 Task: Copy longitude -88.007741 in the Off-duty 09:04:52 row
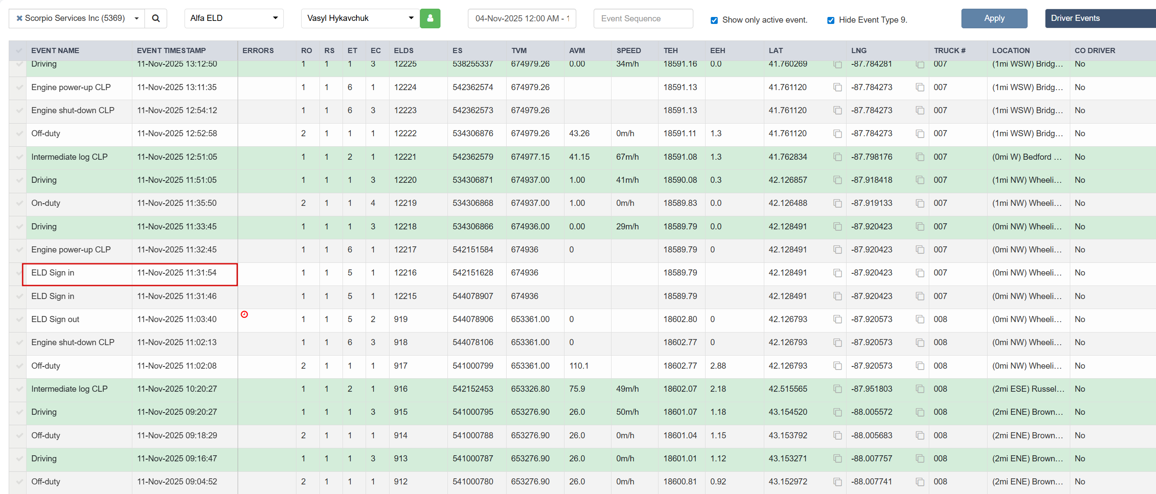[920, 482]
